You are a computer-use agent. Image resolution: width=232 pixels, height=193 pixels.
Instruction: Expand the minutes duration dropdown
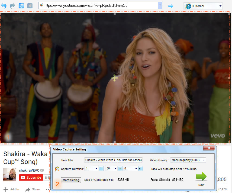pos(115,169)
